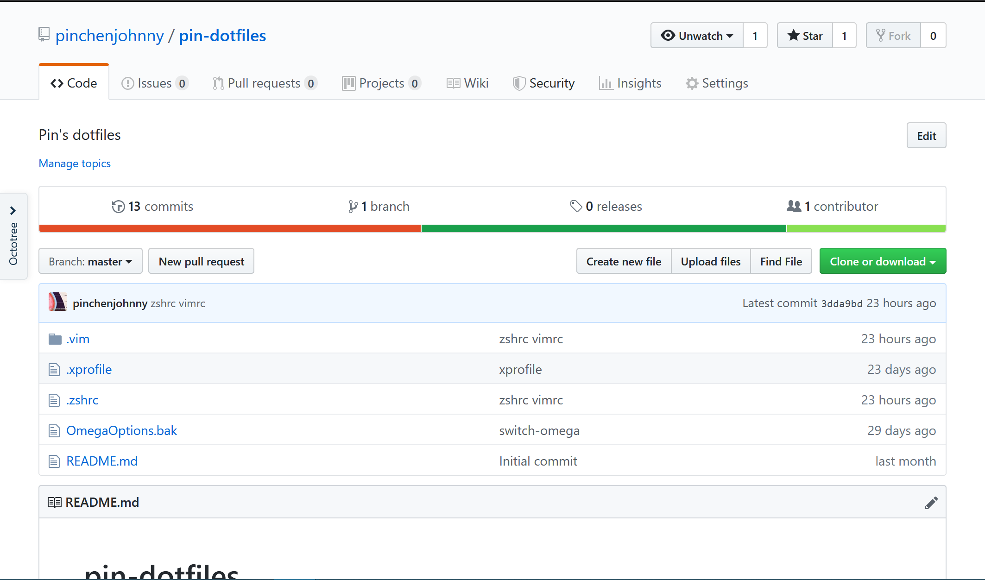Click the commit author name pinchenjohnny
This screenshot has width=985, height=580.
[110, 303]
